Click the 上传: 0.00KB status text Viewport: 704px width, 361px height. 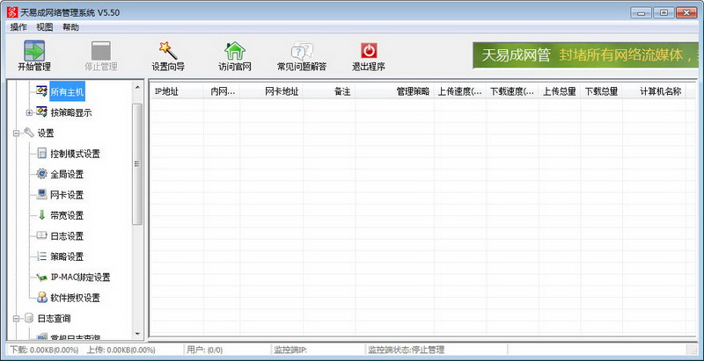click(121, 350)
